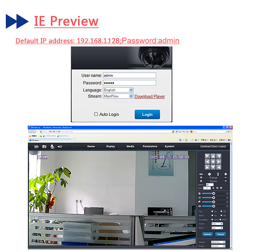Image resolution: width=257 pixels, height=252 pixels.
Task: Click the diamond icon right of vertical scan
Action: coord(226,174)
